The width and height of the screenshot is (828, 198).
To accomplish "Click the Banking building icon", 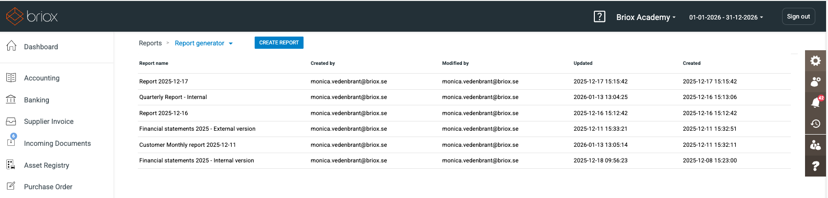I will pyautogui.click(x=11, y=99).
